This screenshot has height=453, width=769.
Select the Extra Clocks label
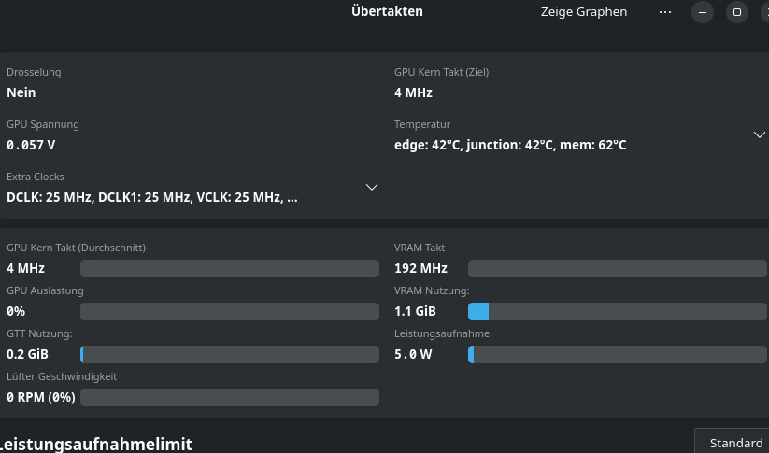pyautogui.click(x=36, y=177)
